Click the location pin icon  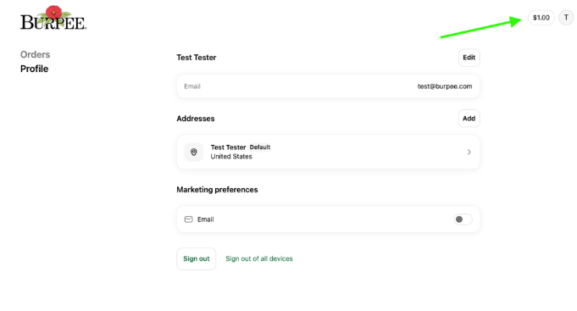[193, 152]
